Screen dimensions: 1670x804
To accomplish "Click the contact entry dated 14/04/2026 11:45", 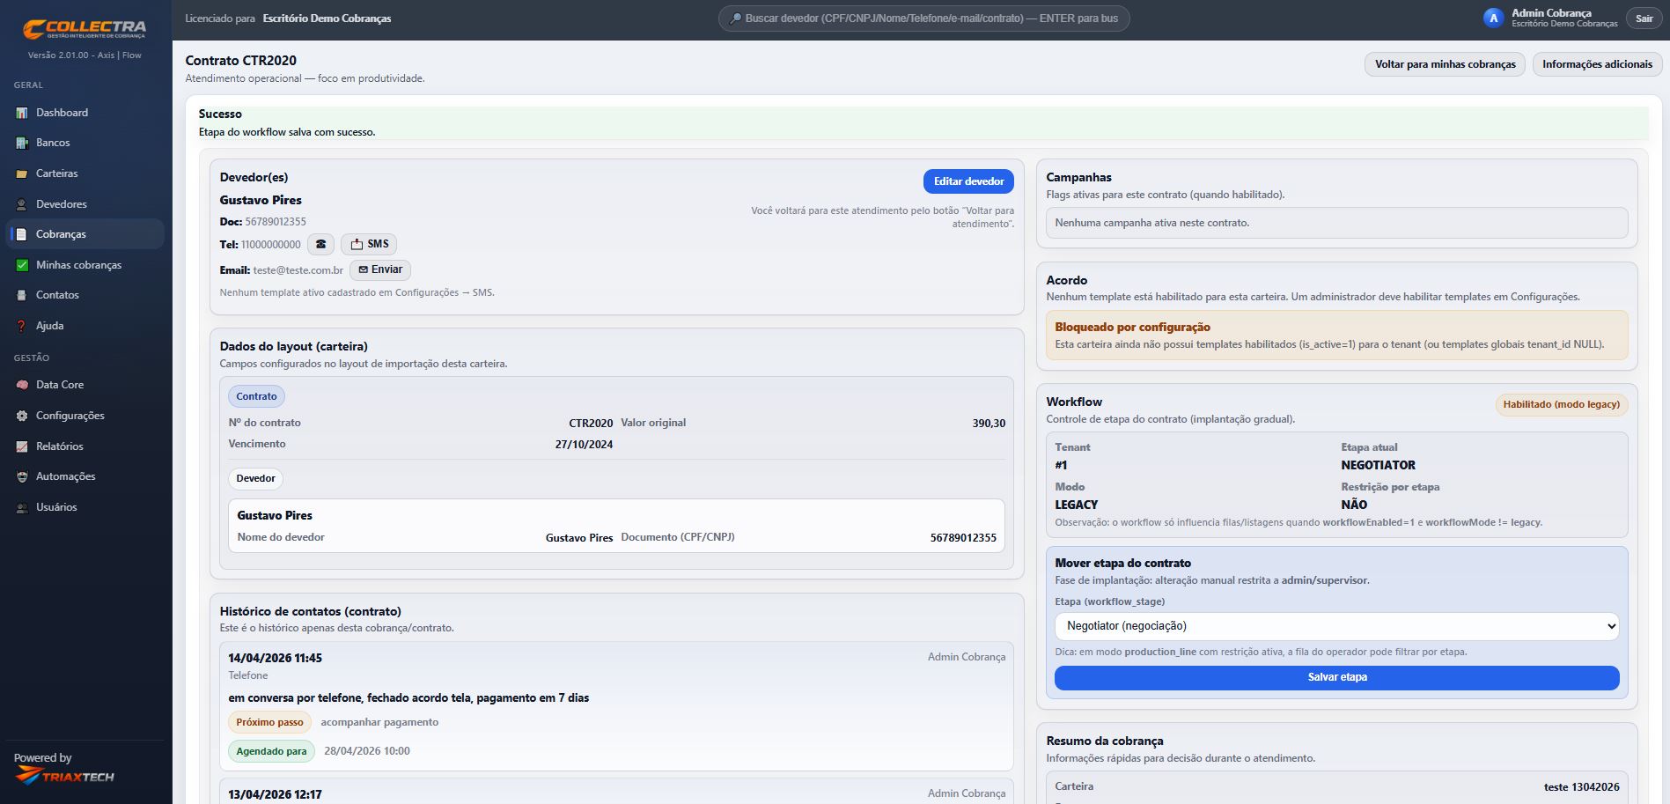I will click(x=616, y=706).
